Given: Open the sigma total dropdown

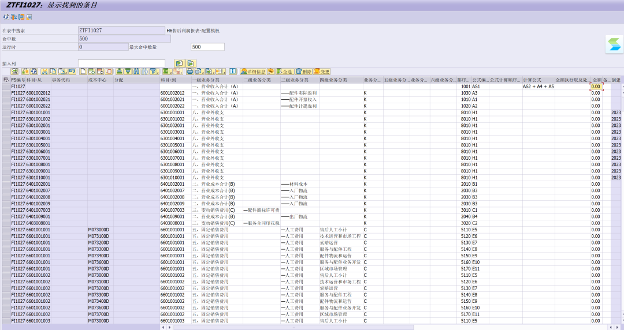Looking at the screenshot, I should (168, 72).
